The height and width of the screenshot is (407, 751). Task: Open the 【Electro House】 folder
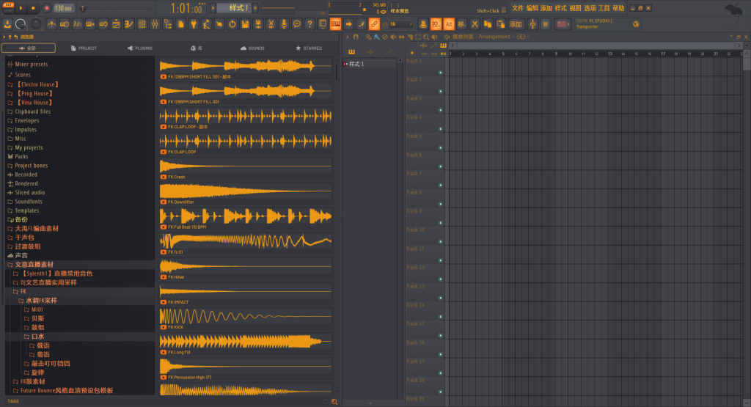[33, 84]
